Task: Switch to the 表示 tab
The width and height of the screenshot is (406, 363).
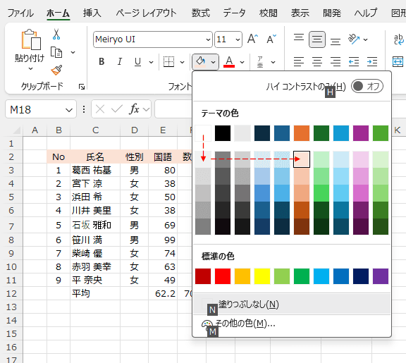Action: pos(300,13)
